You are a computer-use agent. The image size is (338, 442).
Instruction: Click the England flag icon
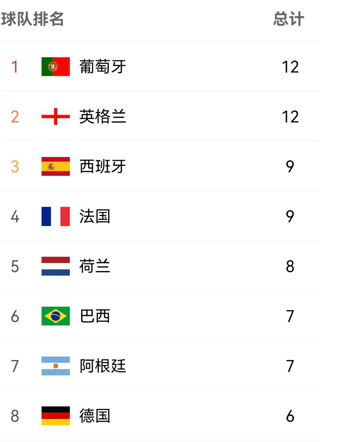click(x=56, y=116)
